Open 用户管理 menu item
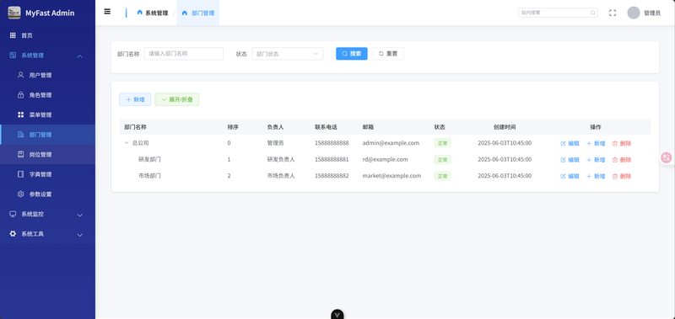 [x=47, y=75]
